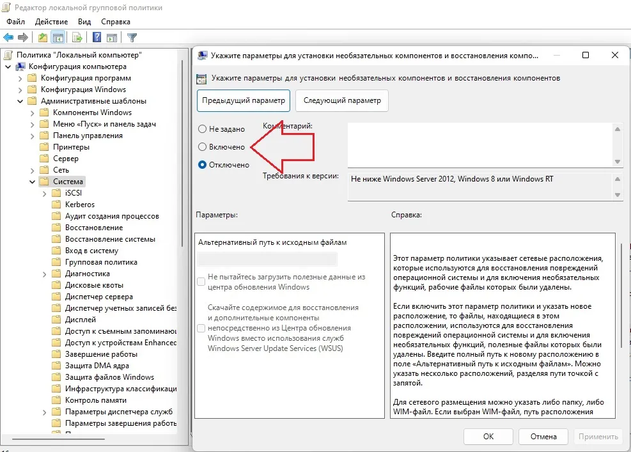Click the folder icon next to Защита DMA ядра
The height and width of the screenshot is (452, 631).
(57, 366)
